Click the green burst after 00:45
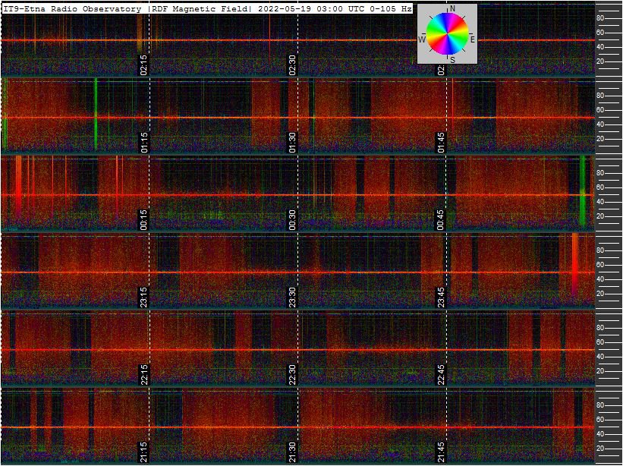Screen dimensions: 623x466 pyautogui.click(x=582, y=191)
